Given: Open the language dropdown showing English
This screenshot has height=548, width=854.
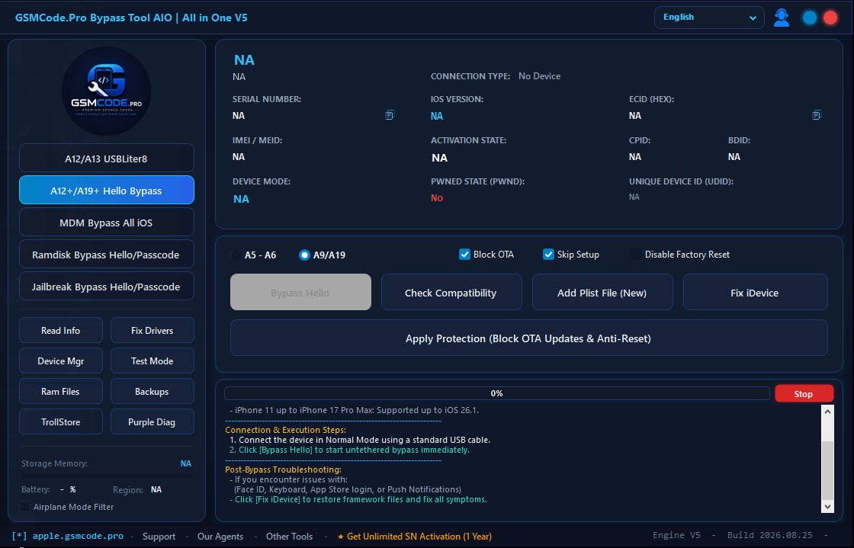Looking at the screenshot, I should coord(709,18).
